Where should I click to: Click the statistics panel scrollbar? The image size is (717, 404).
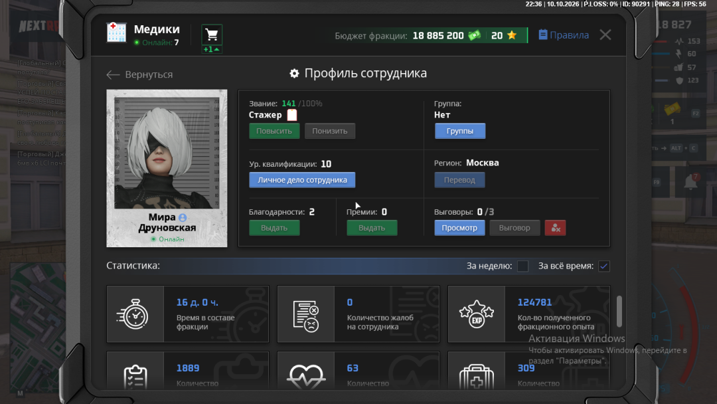(x=619, y=312)
